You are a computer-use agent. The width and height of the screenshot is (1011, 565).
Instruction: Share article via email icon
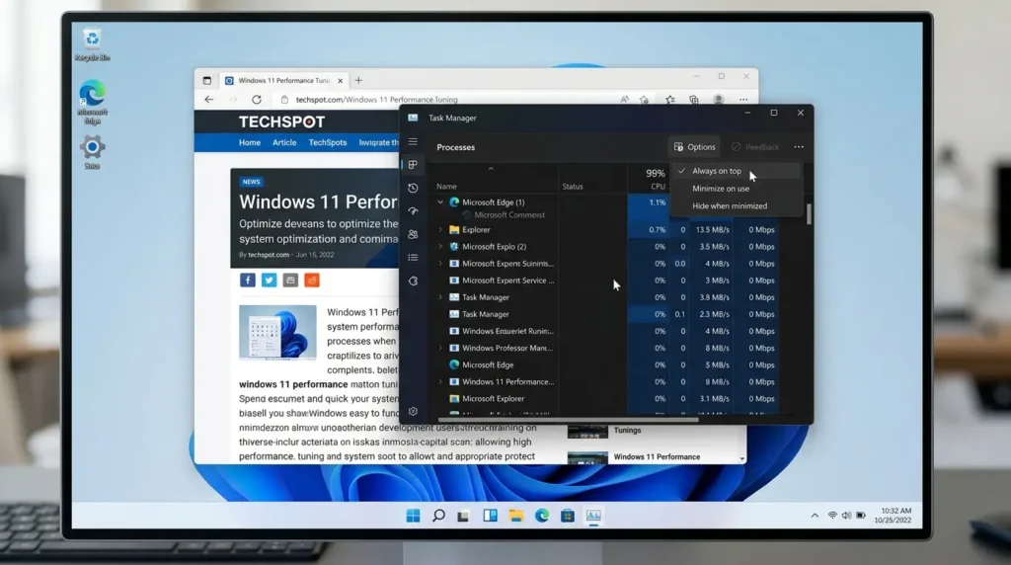pyautogui.click(x=290, y=280)
